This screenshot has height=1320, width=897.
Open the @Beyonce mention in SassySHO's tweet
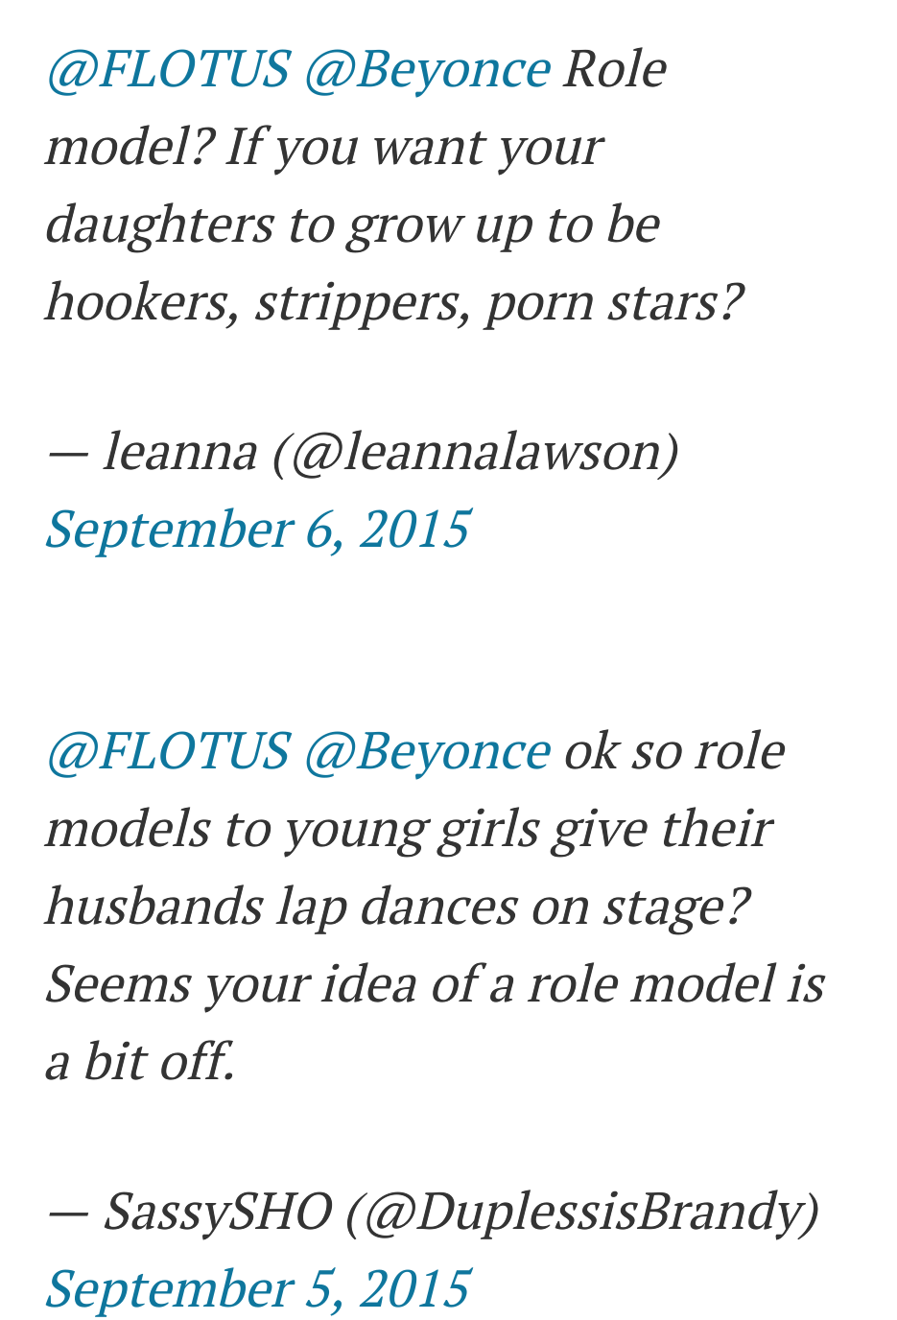pos(427,751)
